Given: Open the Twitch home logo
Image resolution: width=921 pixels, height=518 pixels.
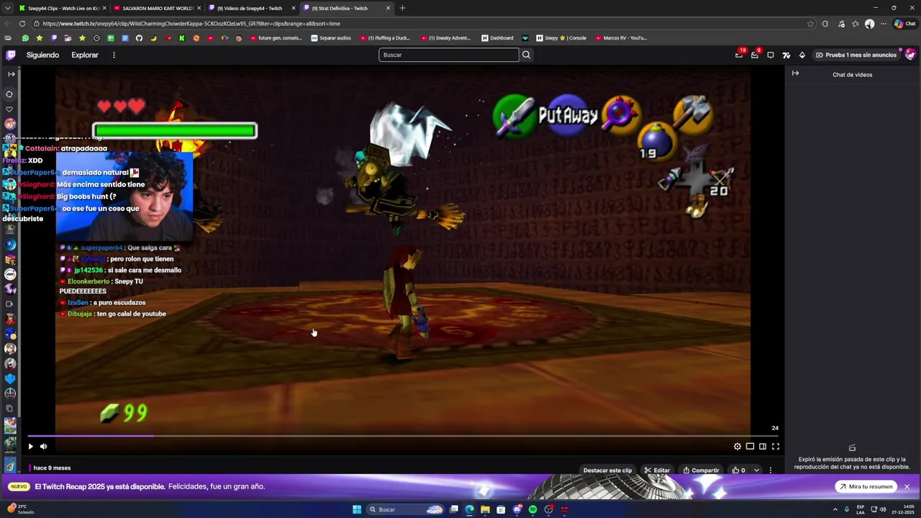Looking at the screenshot, I should (11, 55).
